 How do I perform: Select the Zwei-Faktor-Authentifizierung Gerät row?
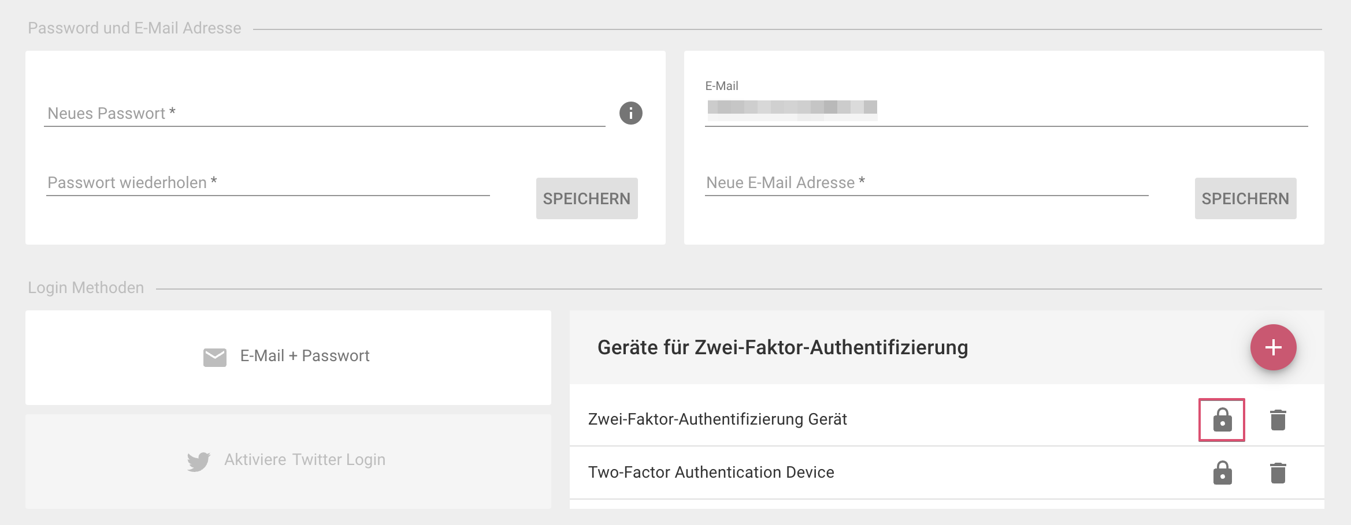pyautogui.click(x=947, y=419)
